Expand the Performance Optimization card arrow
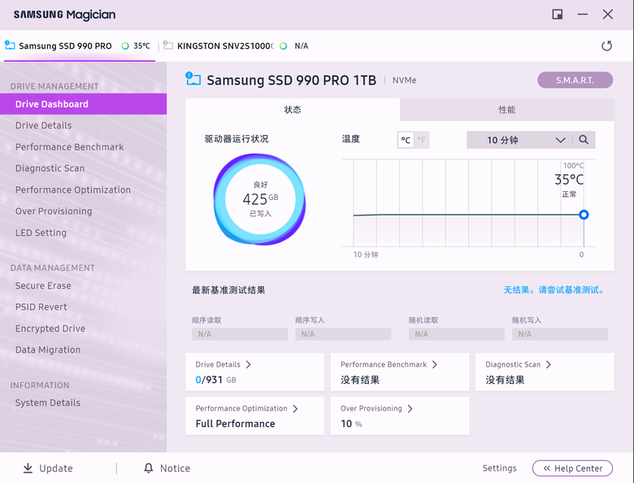This screenshot has height=483, width=634. (295, 408)
